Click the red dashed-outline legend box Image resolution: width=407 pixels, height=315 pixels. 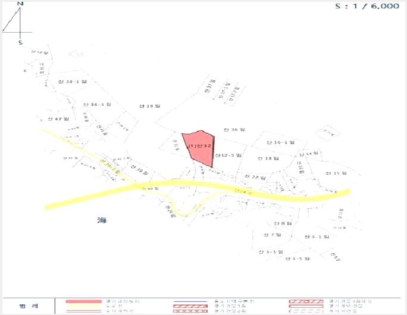pos(306,311)
